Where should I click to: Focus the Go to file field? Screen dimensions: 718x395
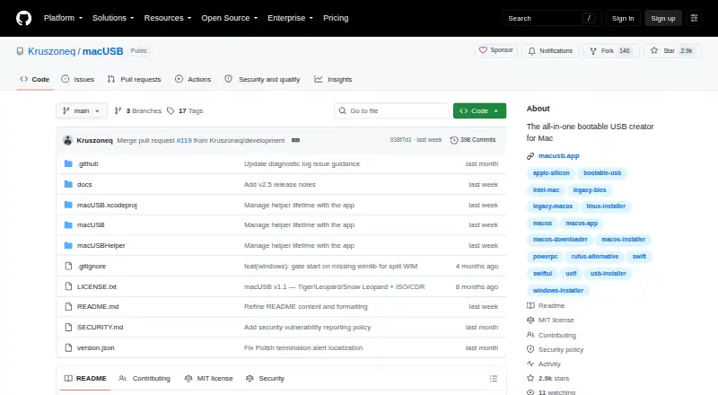coord(392,111)
